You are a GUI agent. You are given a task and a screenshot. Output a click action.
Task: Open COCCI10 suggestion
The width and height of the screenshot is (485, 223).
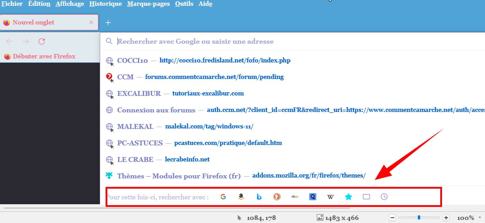click(x=293, y=61)
